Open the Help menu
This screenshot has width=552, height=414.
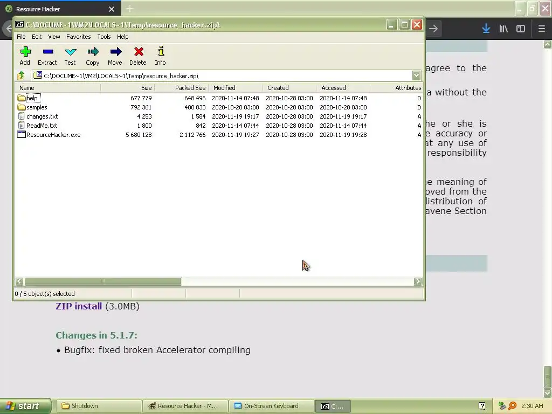[122, 37]
